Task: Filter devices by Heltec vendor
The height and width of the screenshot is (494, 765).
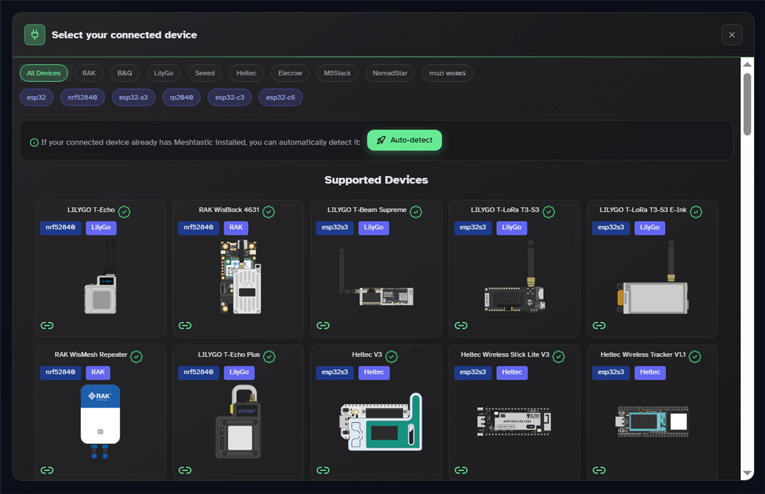Action: 246,73
